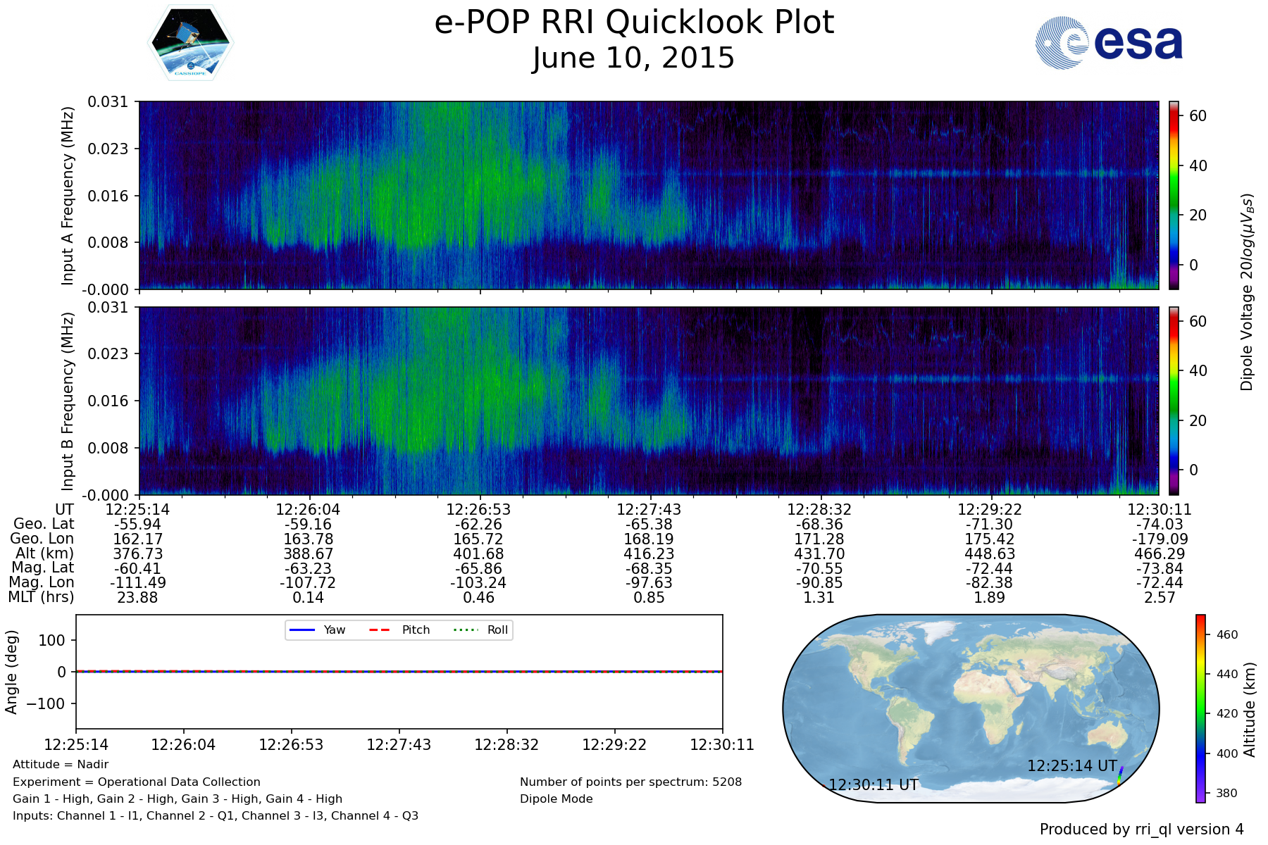Click the Input B dipole voltage colorbar

pyautogui.click(x=1174, y=401)
